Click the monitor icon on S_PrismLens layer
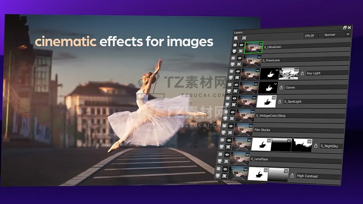Viewport: 363px width, 204px height. point(233,64)
